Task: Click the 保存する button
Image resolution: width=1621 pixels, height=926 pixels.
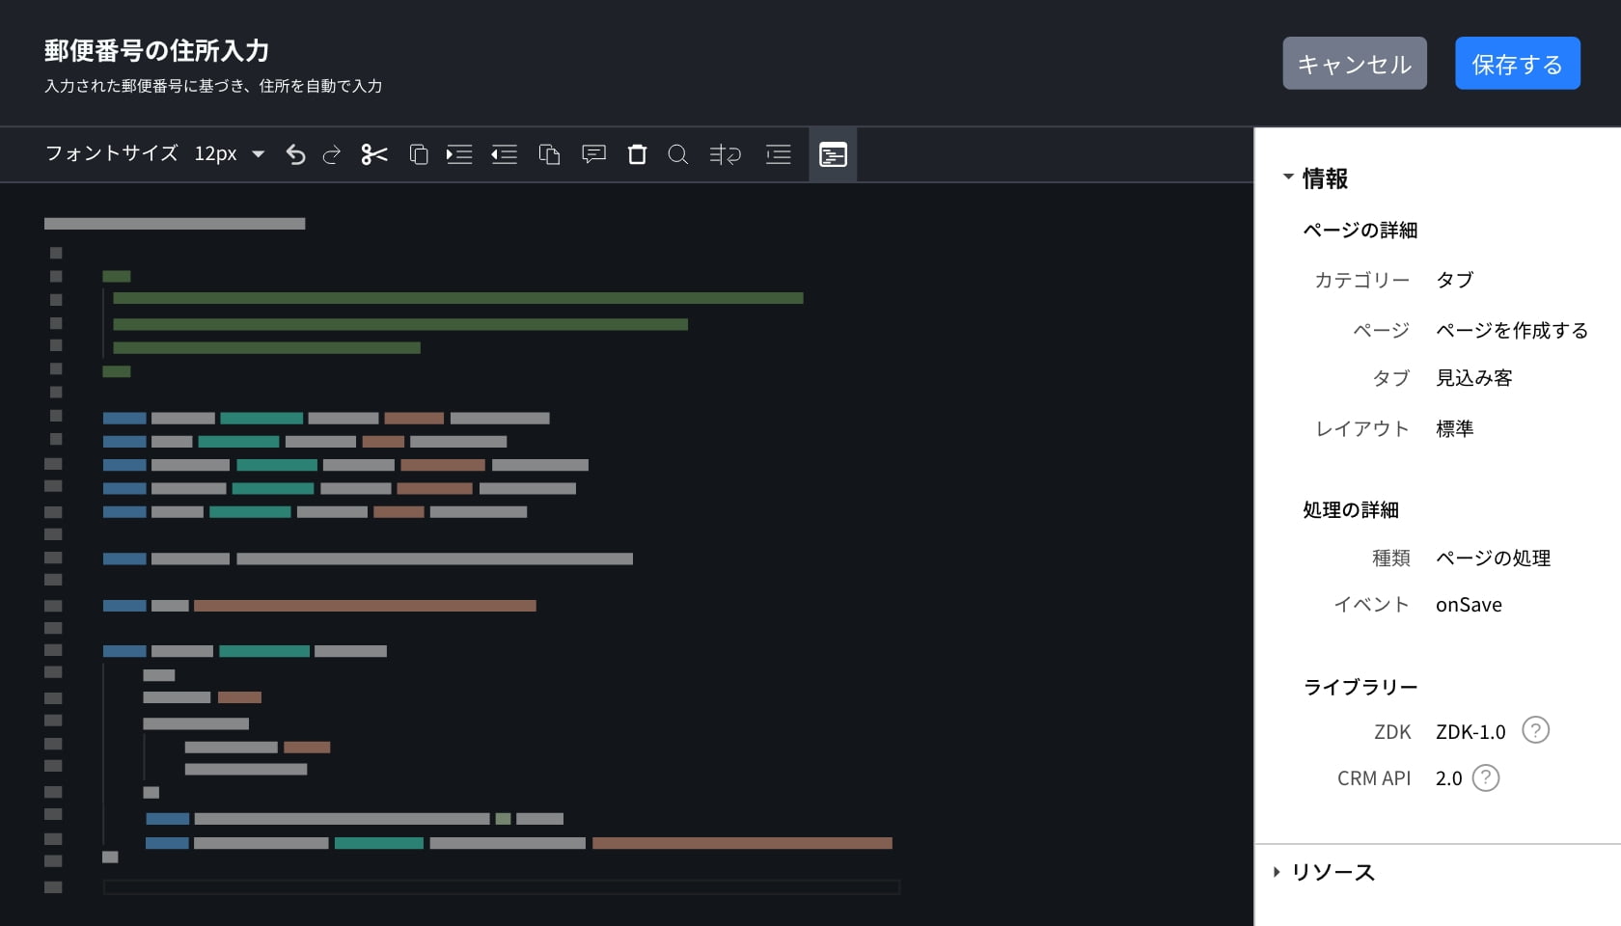Action: (1517, 64)
